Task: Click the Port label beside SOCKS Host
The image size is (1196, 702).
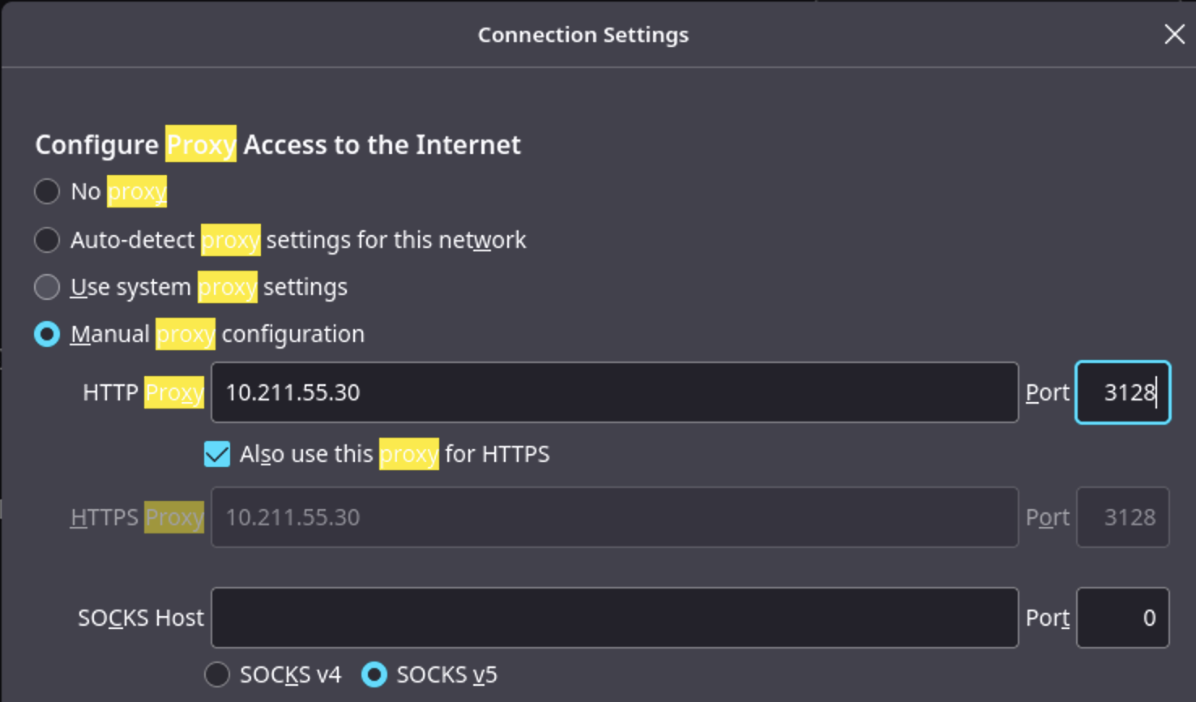Action: pos(1048,618)
